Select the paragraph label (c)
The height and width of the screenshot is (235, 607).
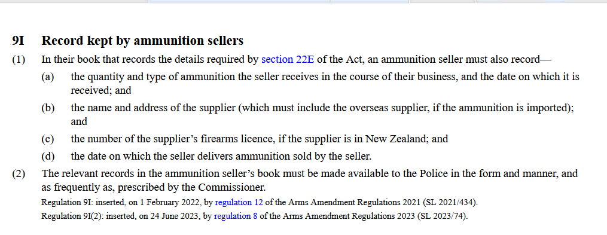tap(48, 139)
